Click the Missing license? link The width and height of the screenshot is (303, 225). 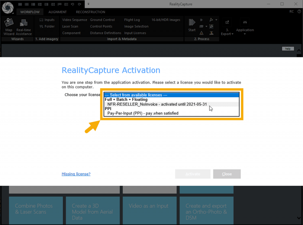(x=76, y=174)
